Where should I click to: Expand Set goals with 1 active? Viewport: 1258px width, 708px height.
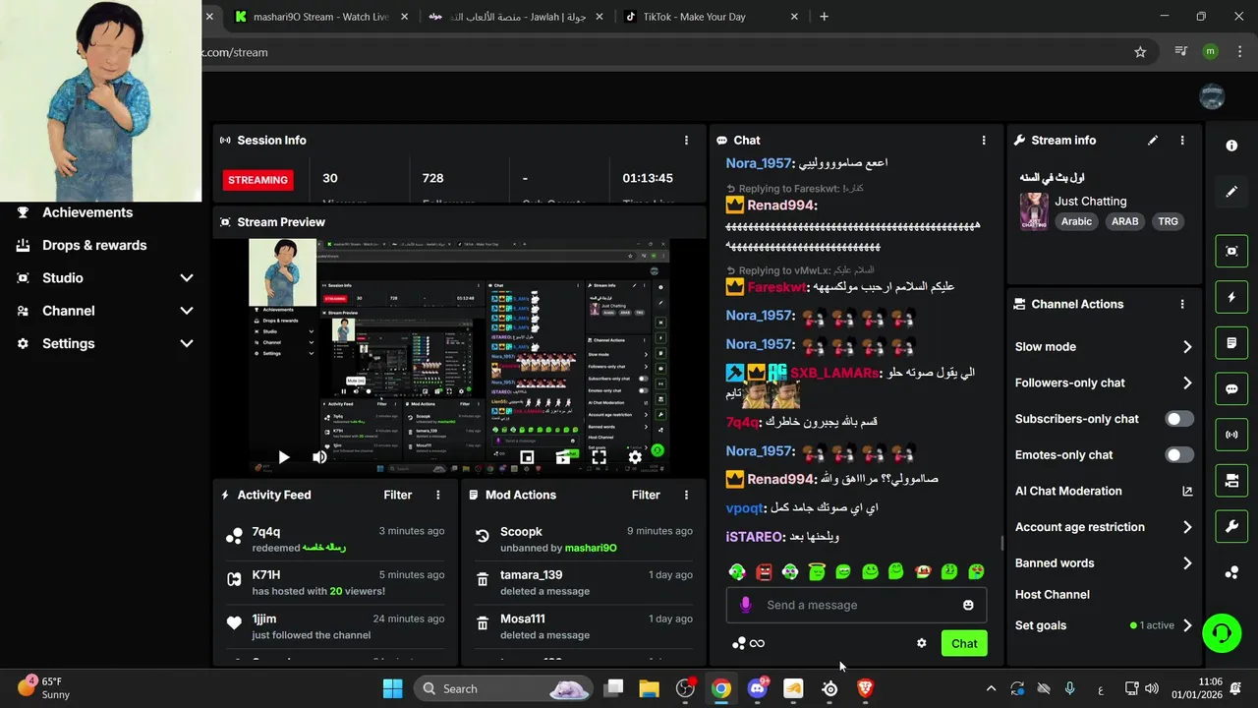(x=1104, y=625)
